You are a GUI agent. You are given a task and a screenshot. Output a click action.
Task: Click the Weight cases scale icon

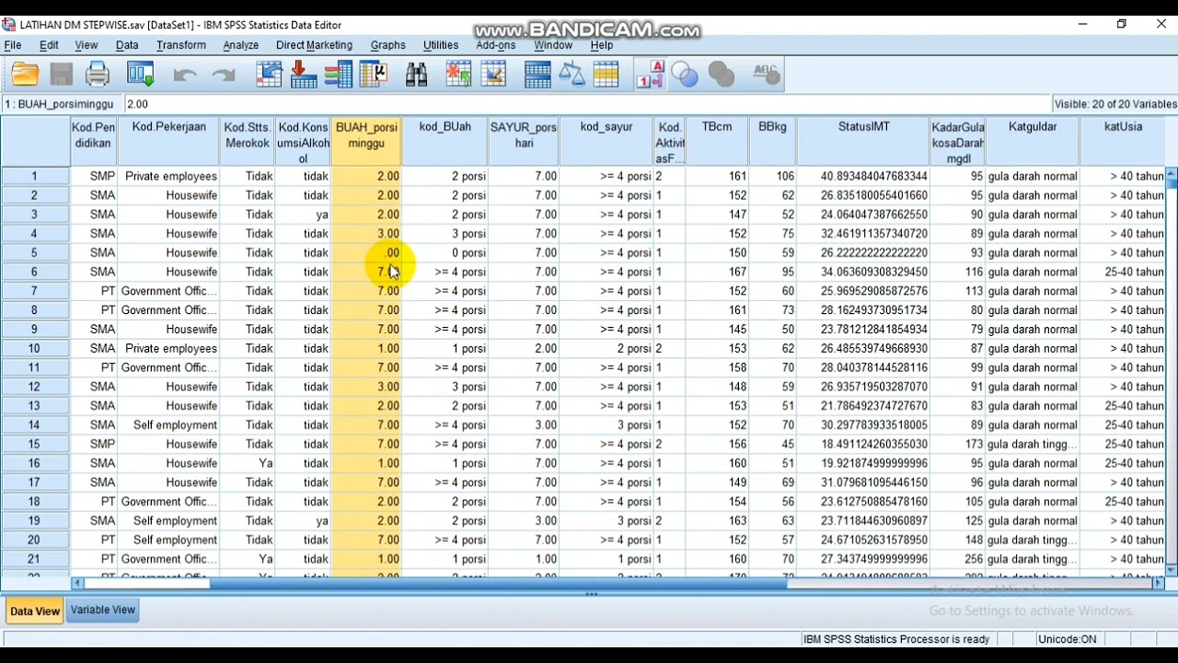click(x=572, y=75)
